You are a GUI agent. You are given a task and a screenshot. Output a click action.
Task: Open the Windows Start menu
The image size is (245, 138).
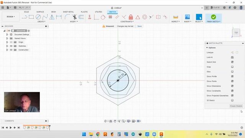[x=84, y=134]
